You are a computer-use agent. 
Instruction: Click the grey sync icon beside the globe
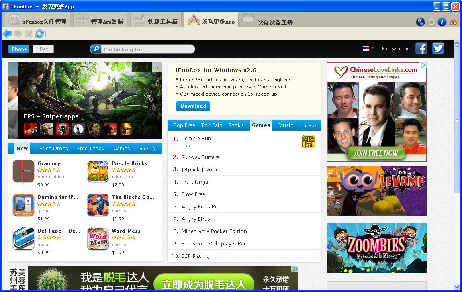[x=431, y=22]
